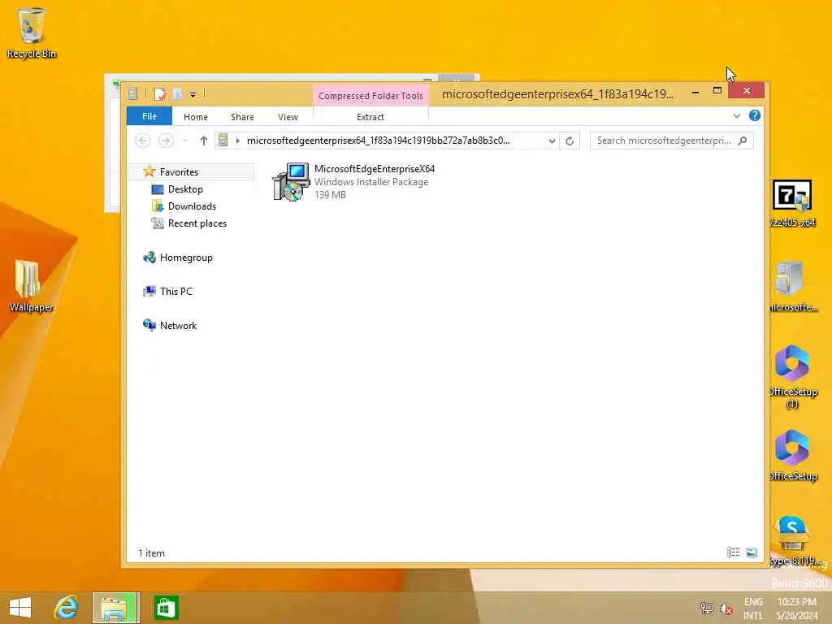Screen dimensions: 832x624
Task: Click the Homegroup icon in sidebar
Action: coord(149,258)
